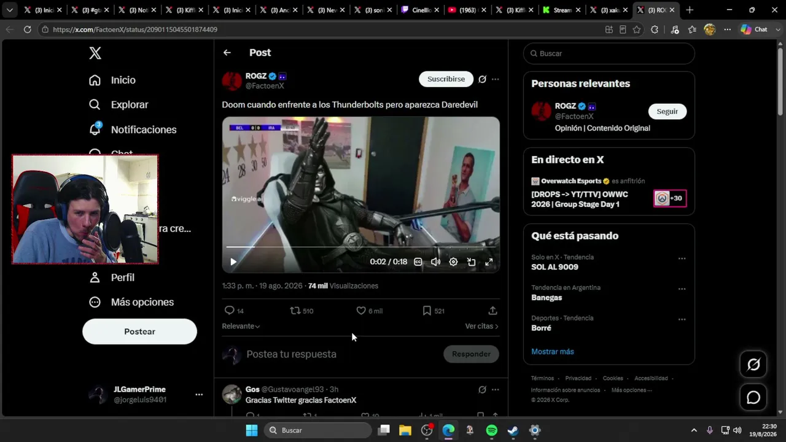Screen dimensions: 786x442
Task: Click the reply icon with 14 replies
Action: 234,311
